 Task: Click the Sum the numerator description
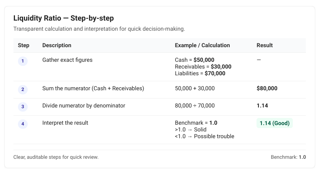(93, 88)
